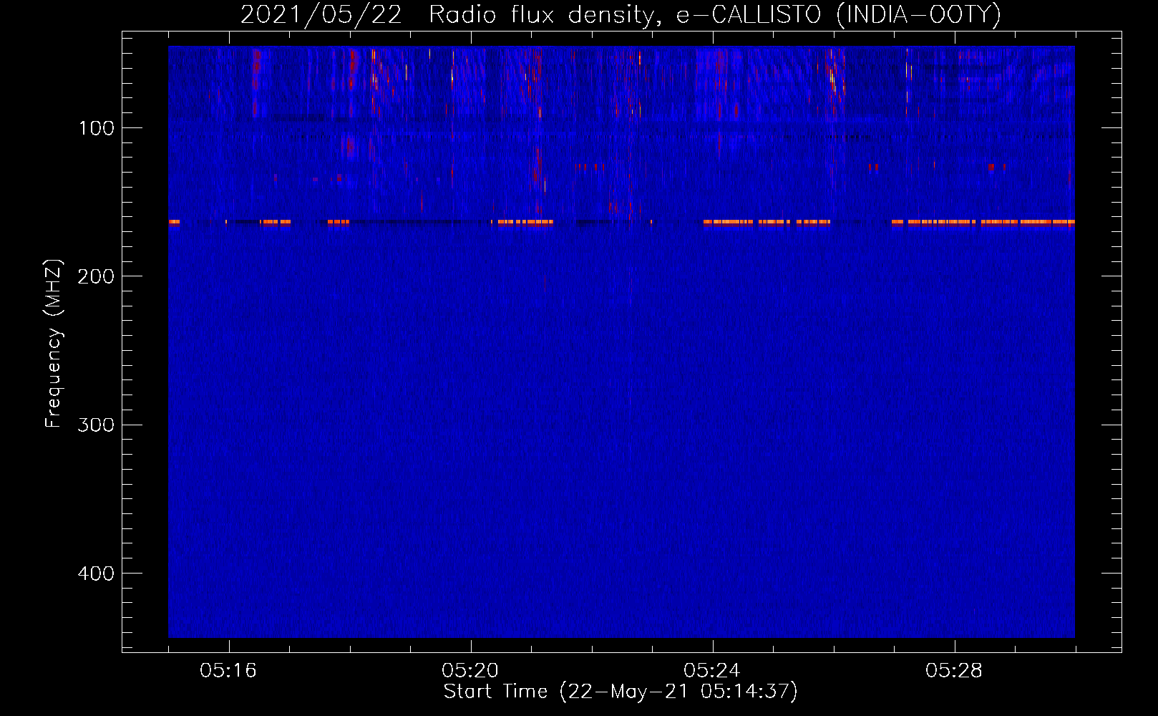Click the '05:20' time tick label
1158x716 pixels.
470,671
